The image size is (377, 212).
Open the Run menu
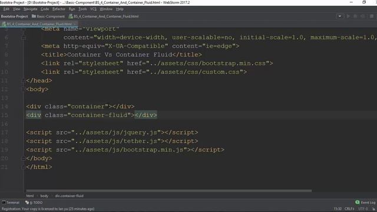coord(72,9)
